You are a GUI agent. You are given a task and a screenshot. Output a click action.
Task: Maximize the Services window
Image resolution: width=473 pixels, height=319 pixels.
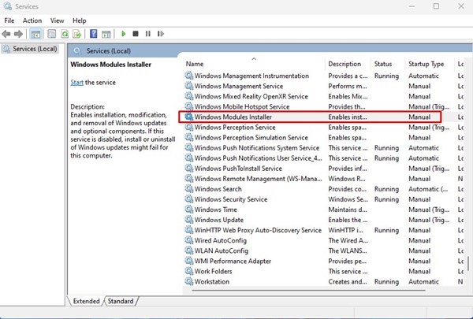click(436, 6)
